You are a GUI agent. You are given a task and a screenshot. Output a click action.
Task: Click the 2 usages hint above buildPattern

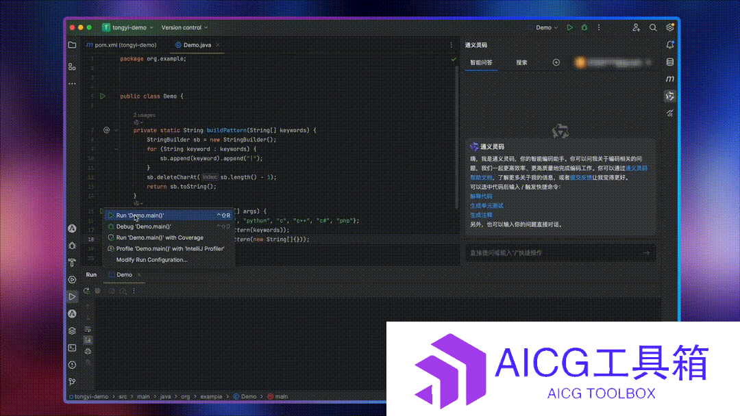pyautogui.click(x=145, y=115)
